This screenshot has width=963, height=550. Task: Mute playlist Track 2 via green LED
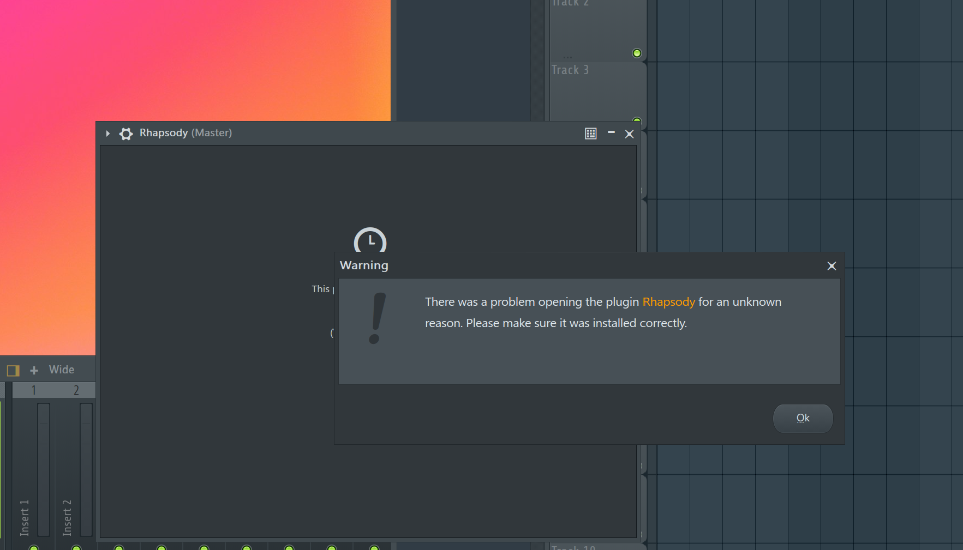[637, 53]
